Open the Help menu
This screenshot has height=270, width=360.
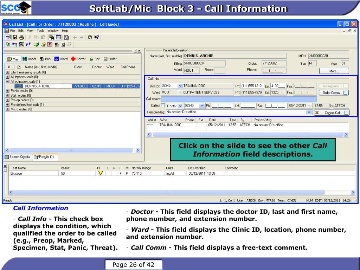(x=65, y=31)
